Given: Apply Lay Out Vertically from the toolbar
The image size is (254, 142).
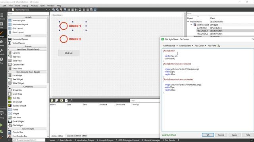Looking at the screenshot, I should click(x=72, y=9).
